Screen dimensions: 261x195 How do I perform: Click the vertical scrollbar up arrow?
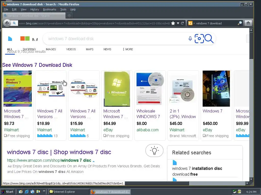click(x=251, y=30)
